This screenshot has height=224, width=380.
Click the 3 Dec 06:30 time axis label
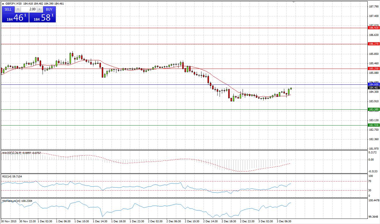[x=284, y=222]
